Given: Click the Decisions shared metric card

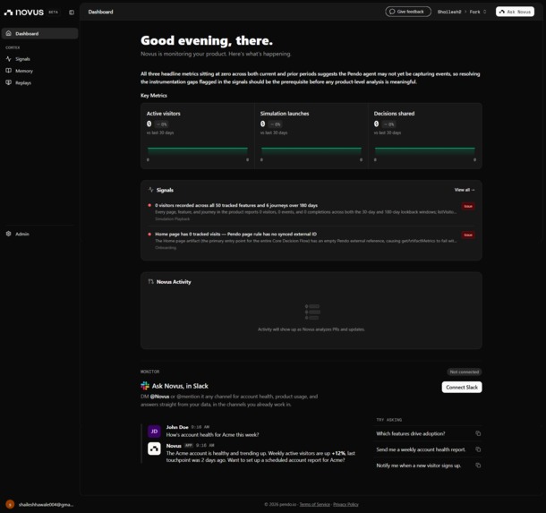Looking at the screenshot, I should tap(425, 136).
